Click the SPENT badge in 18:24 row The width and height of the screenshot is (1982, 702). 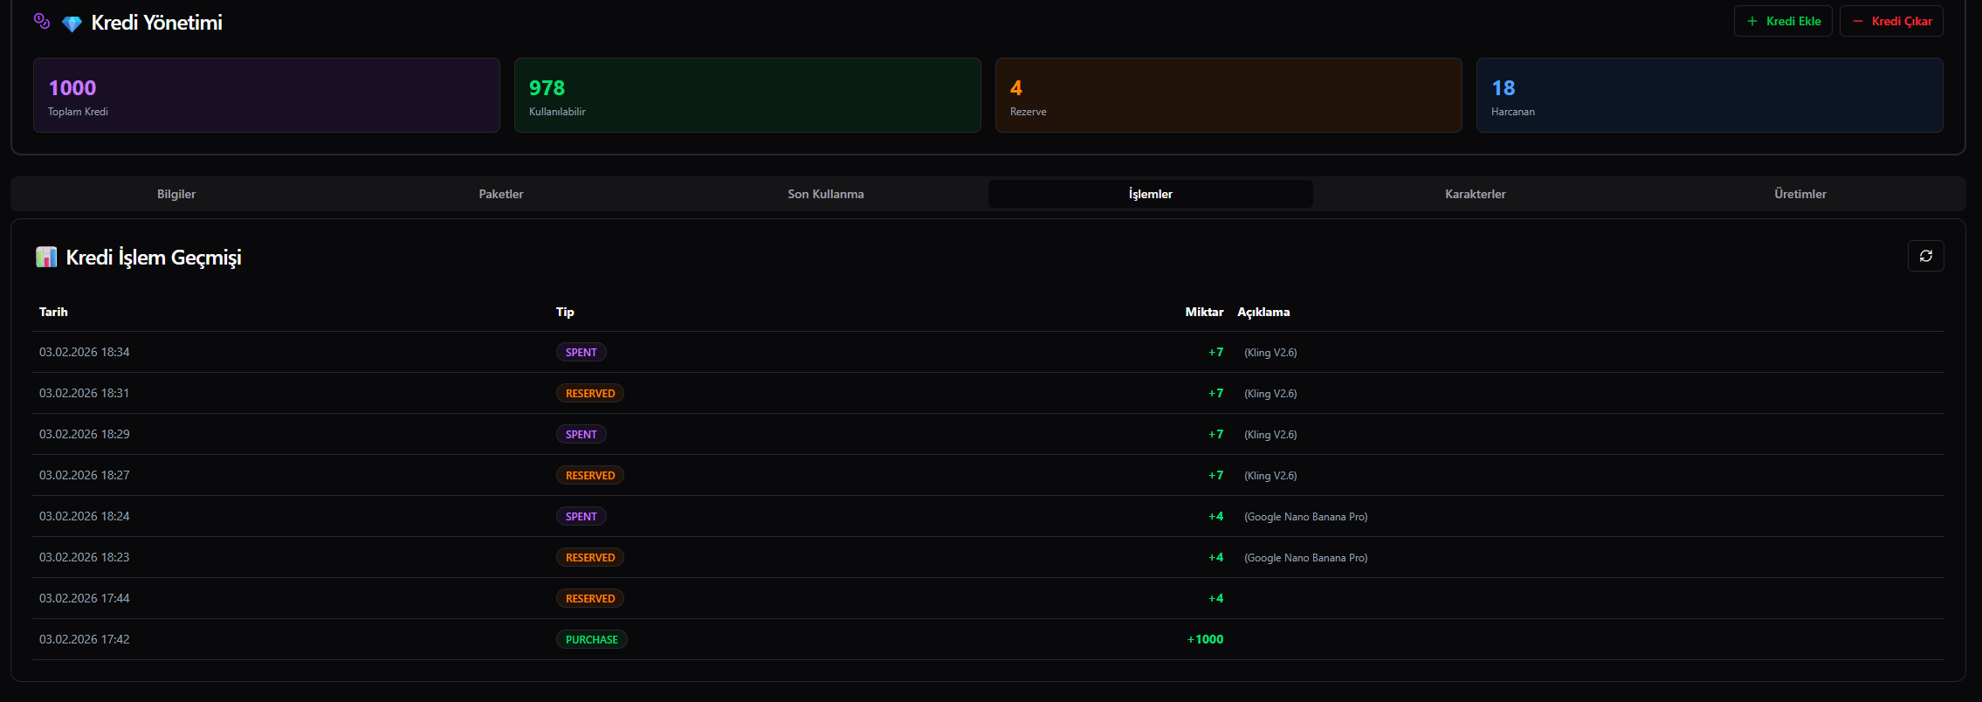[582, 516]
